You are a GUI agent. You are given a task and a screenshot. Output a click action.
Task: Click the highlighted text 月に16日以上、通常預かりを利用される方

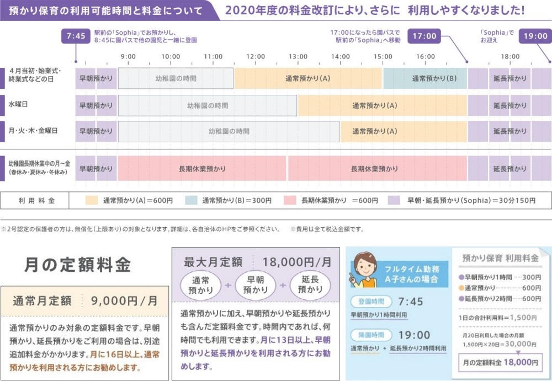[x=84, y=361]
